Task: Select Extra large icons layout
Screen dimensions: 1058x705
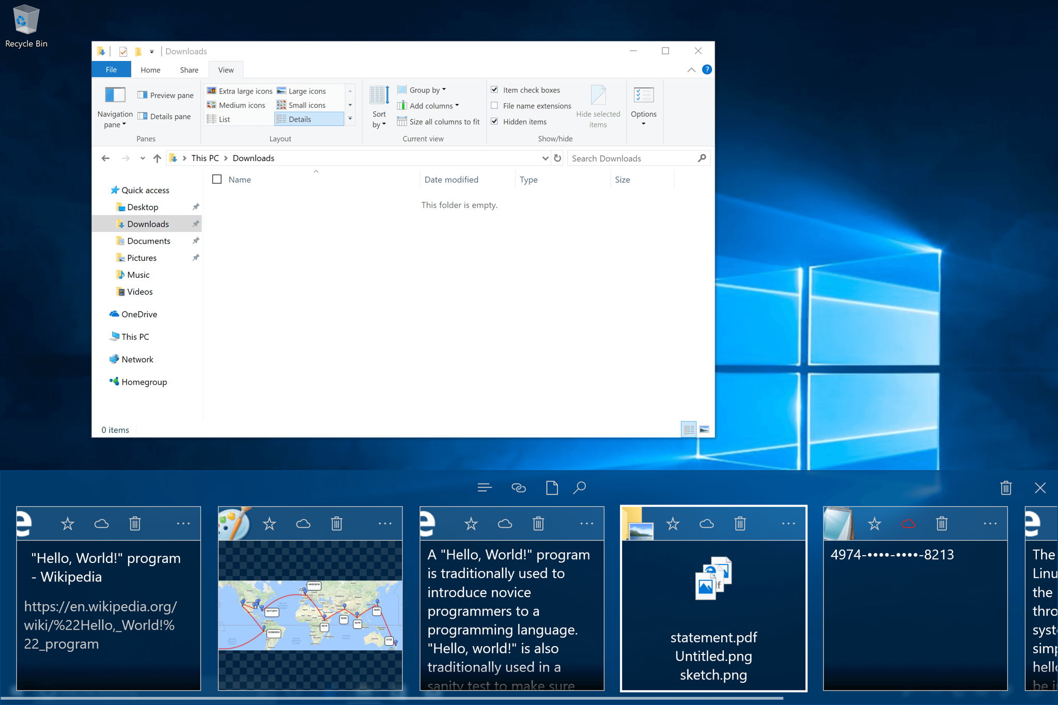Action: click(x=239, y=91)
